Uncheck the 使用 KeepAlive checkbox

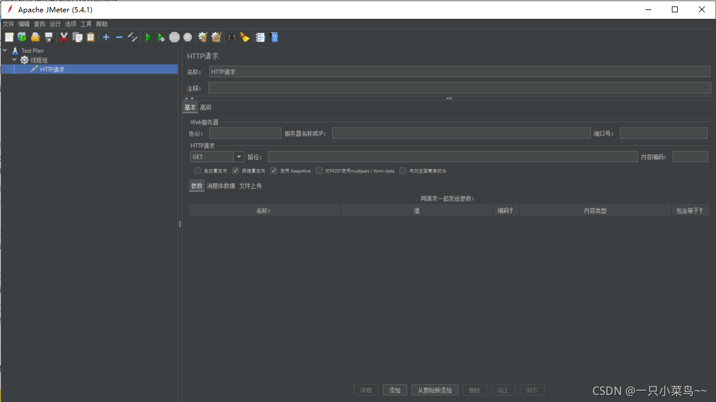(x=274, y=171)
